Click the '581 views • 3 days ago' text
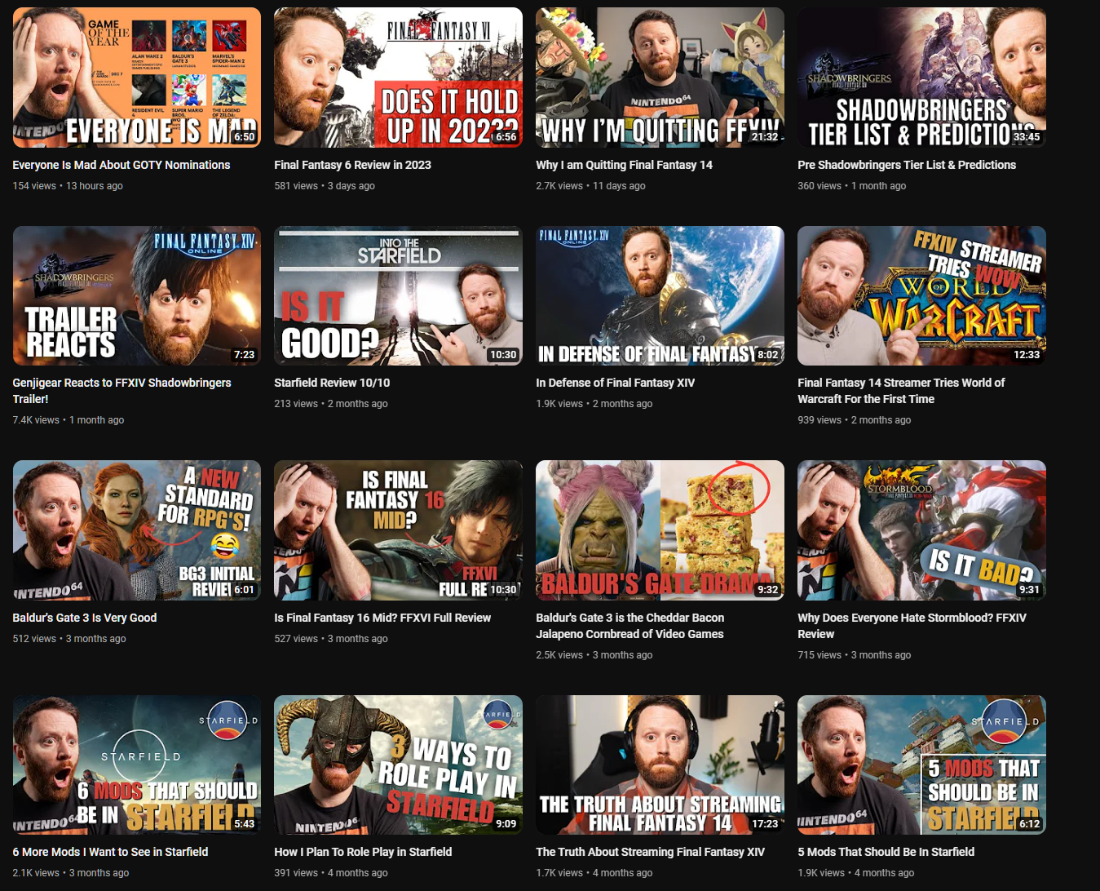This screenshot has height=891, width=1100. 325,186
